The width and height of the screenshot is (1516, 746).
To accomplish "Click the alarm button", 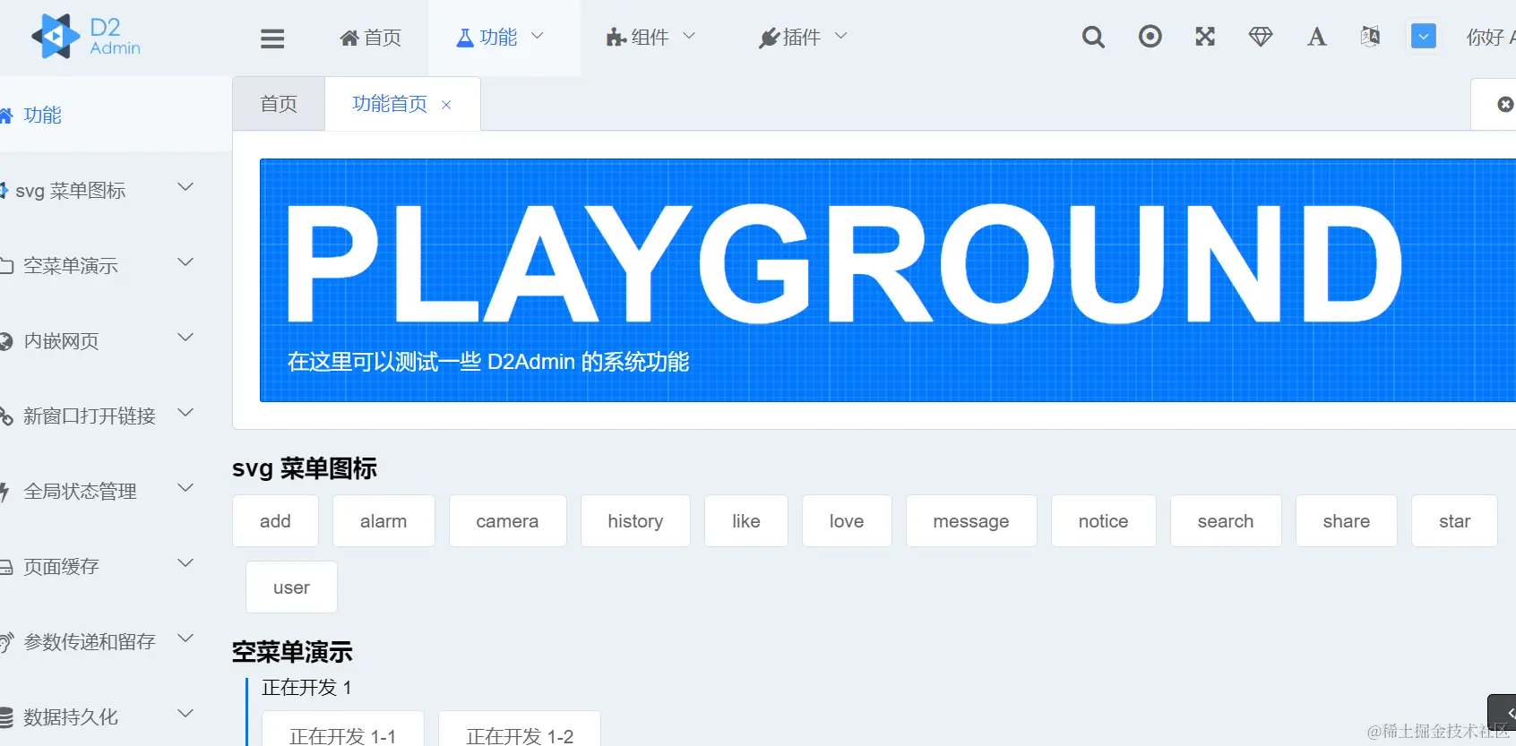I will point(383,521).
